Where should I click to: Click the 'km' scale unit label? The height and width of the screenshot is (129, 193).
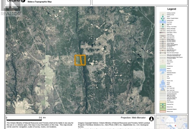coord(44,118)
